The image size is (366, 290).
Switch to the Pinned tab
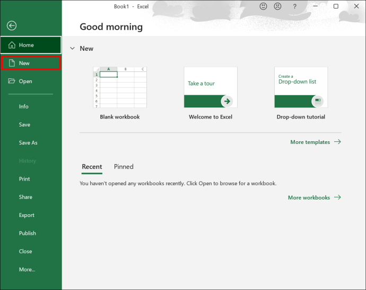(124, 167)
